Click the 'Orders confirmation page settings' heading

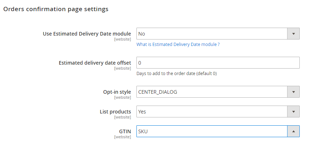[x=56, y=9]
